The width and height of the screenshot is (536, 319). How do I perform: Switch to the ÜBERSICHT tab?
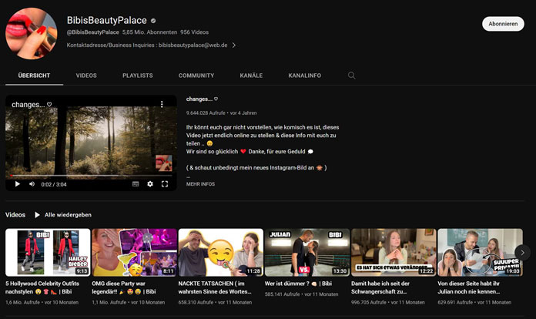click(34, 76)
